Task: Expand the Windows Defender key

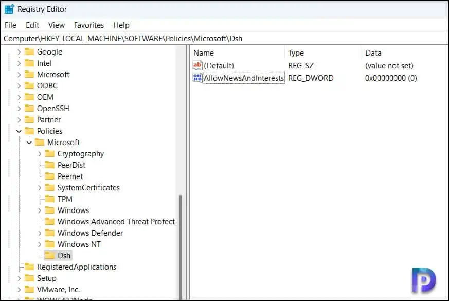Action: click(x=40, y=233)
